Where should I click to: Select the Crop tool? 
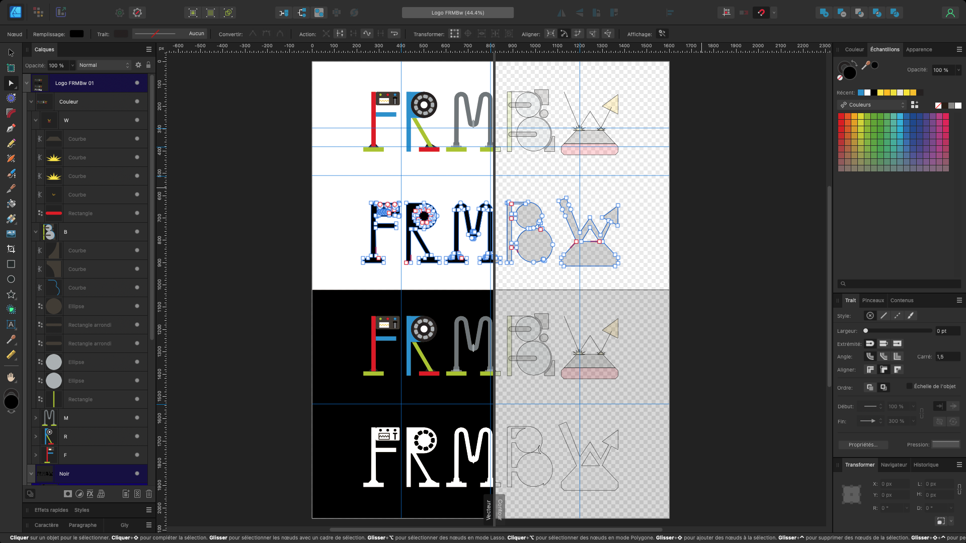(x=11, y=249)
